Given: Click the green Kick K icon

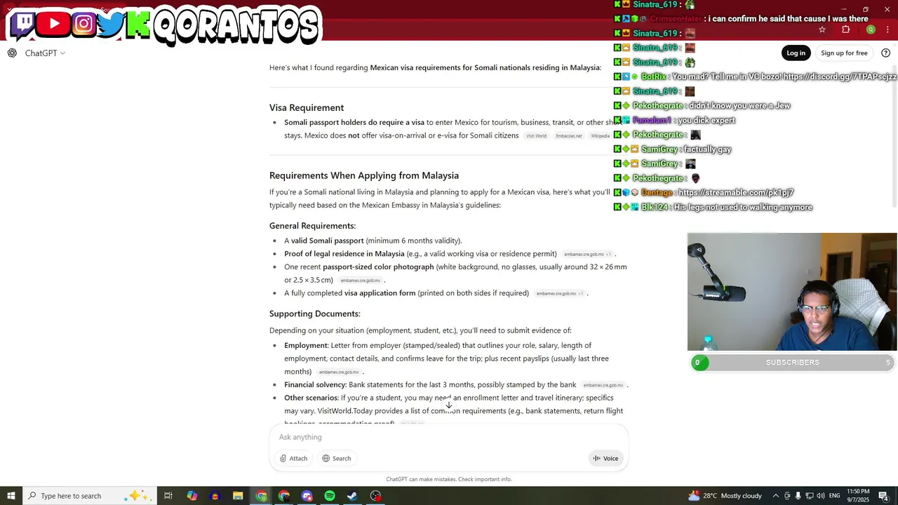Looking at the screenshot, I should coord(138,25).
